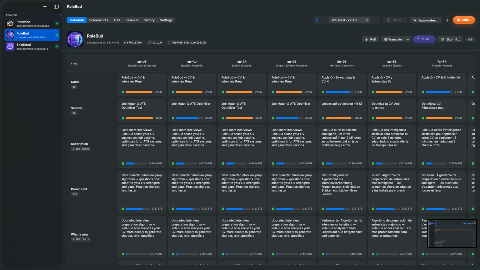The height and width of the screenshot is (270, 480).
Task: Toggle light/dark appearance sun icon
Action: (x=447, y=20)
